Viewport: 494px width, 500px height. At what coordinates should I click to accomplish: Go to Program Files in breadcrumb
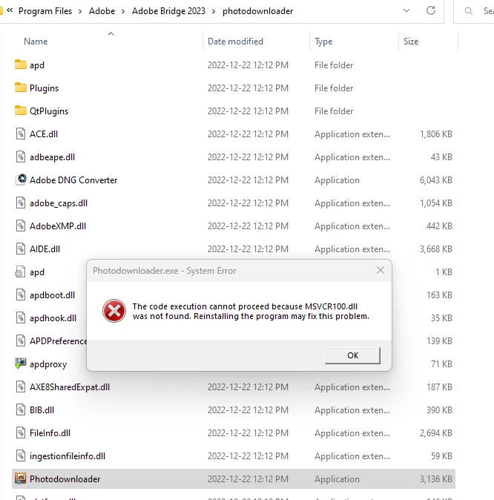pyautogui.click(x=45, y=11)
